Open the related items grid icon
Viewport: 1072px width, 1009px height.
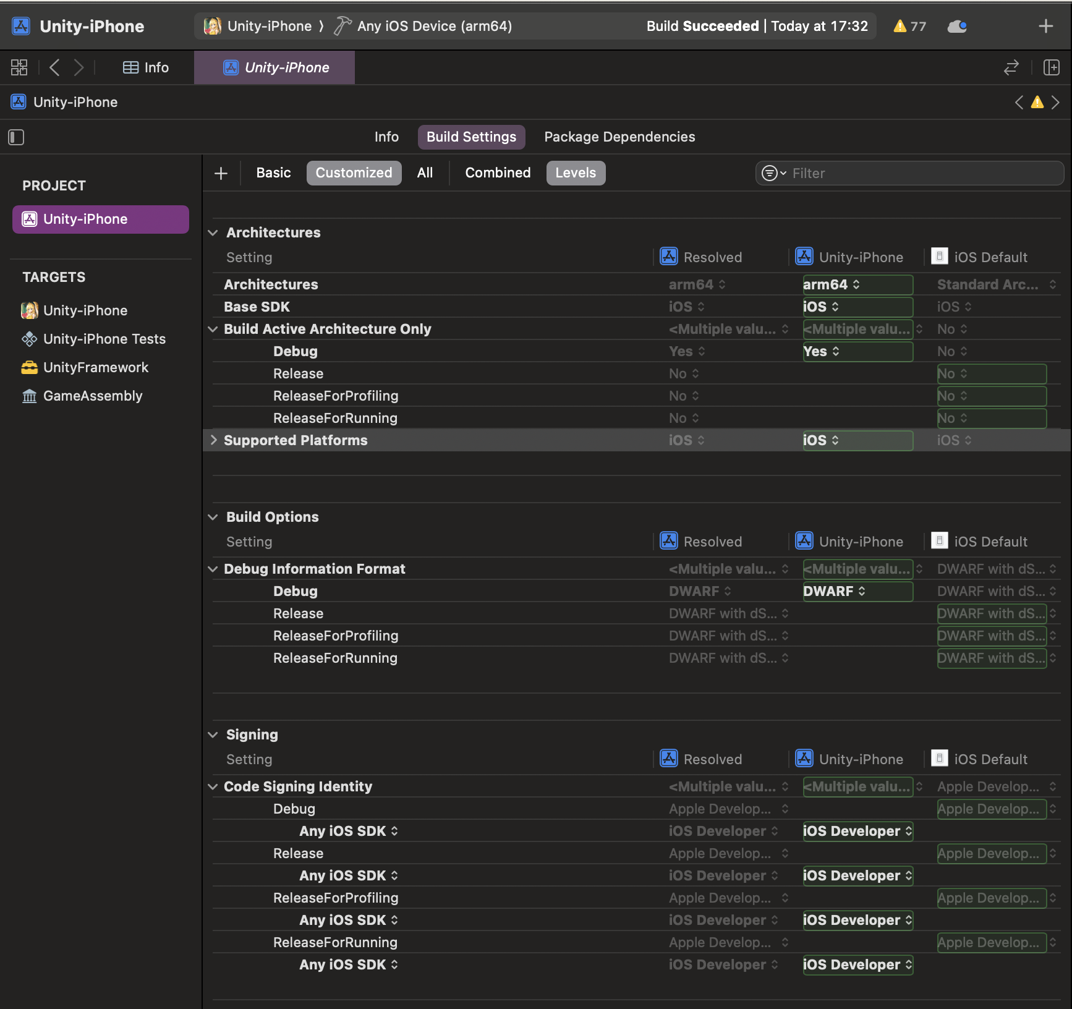(19, 67)
